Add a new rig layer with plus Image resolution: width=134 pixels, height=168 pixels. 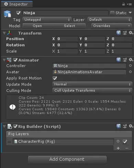[118, 148]
